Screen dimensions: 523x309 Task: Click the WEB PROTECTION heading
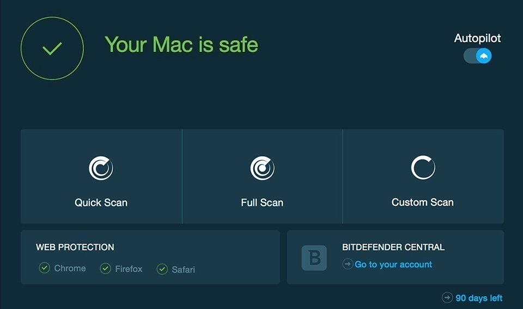click(x=75, y=247)
